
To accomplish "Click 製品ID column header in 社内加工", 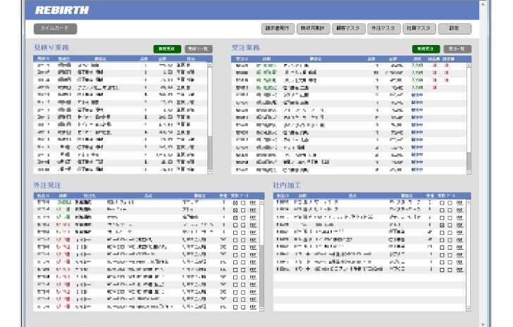I will (x=283, y=195).
